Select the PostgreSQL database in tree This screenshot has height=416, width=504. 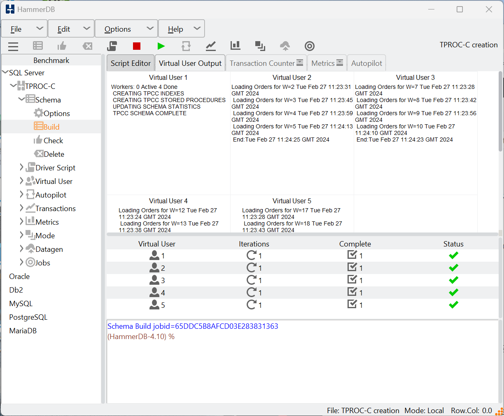28,317
